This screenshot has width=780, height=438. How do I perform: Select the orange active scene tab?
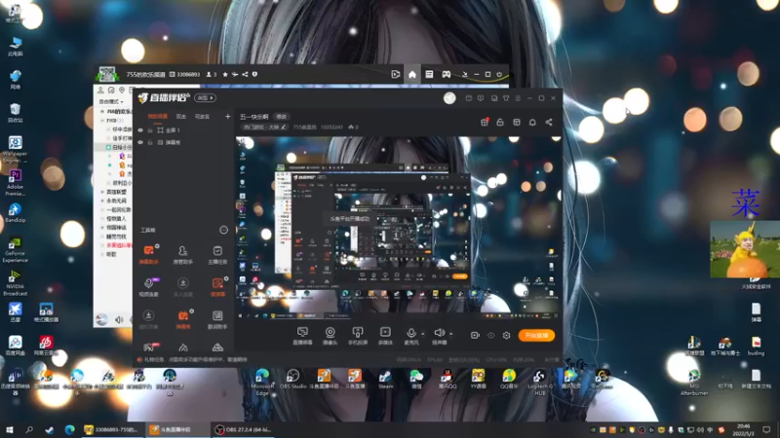tap(158, 117)
